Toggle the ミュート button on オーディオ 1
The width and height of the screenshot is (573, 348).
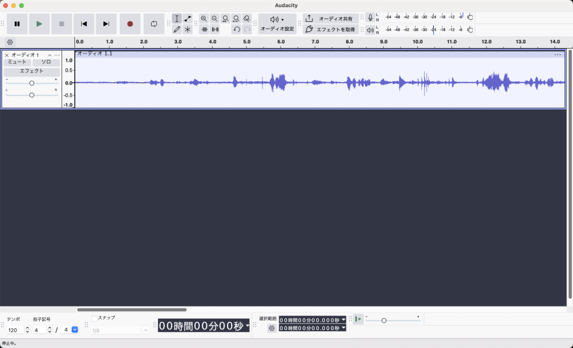(x=17, y=62)
